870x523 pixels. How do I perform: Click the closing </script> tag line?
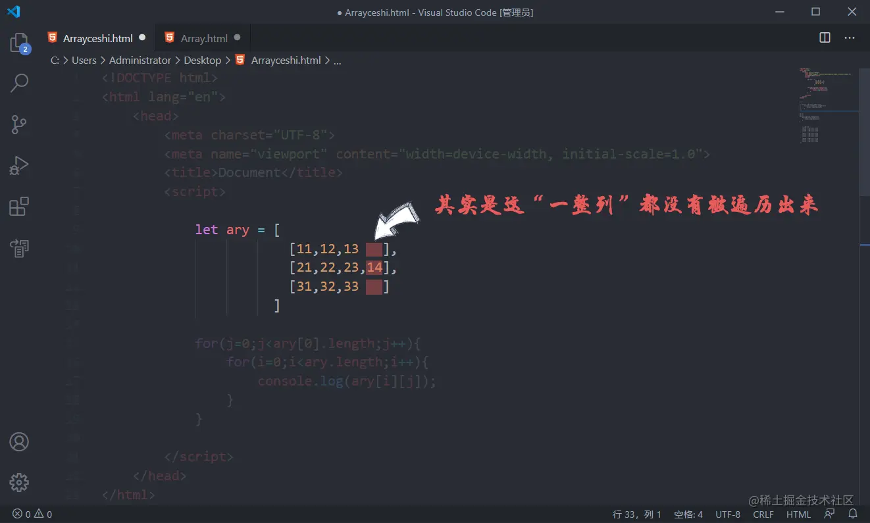coord(199,457)
